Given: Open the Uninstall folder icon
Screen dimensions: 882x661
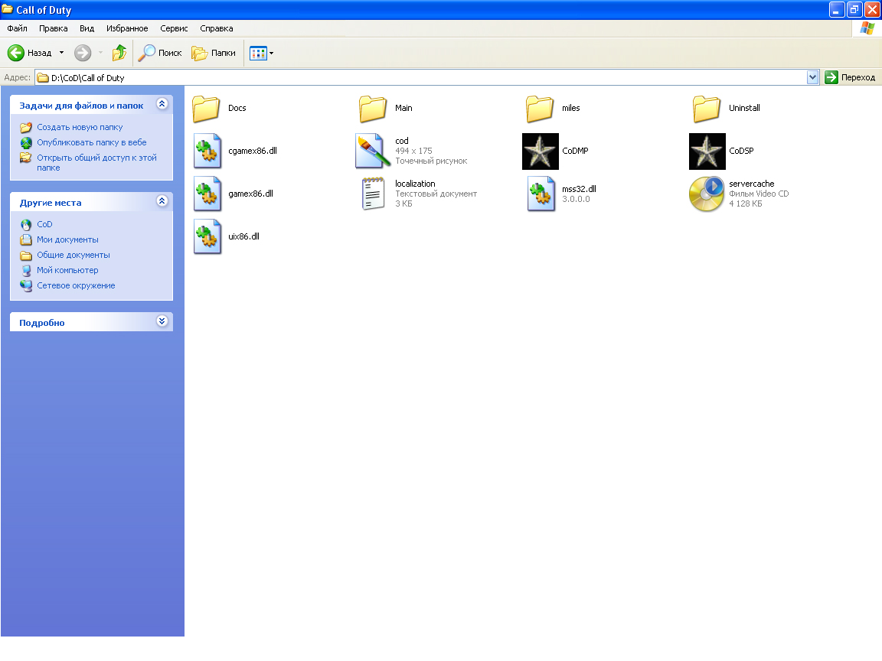Looking at the screenshot, I should pos(707,109).
